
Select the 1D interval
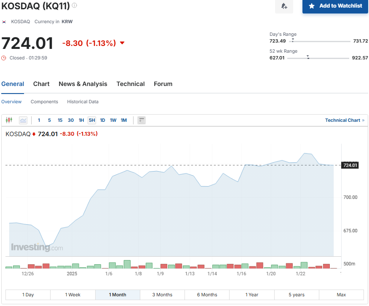point(102,120)
